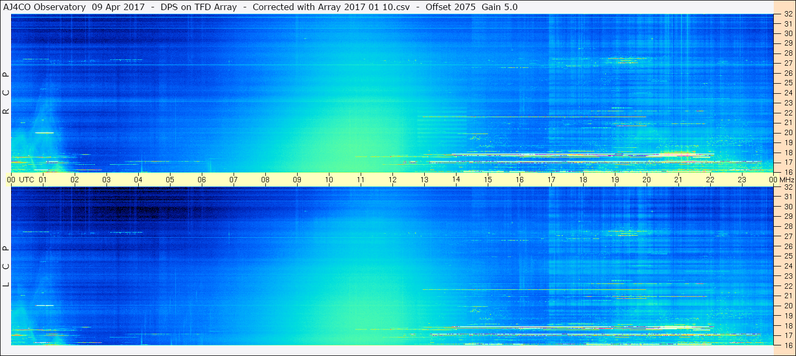Click the 03 hour marker

coord(106,180)
